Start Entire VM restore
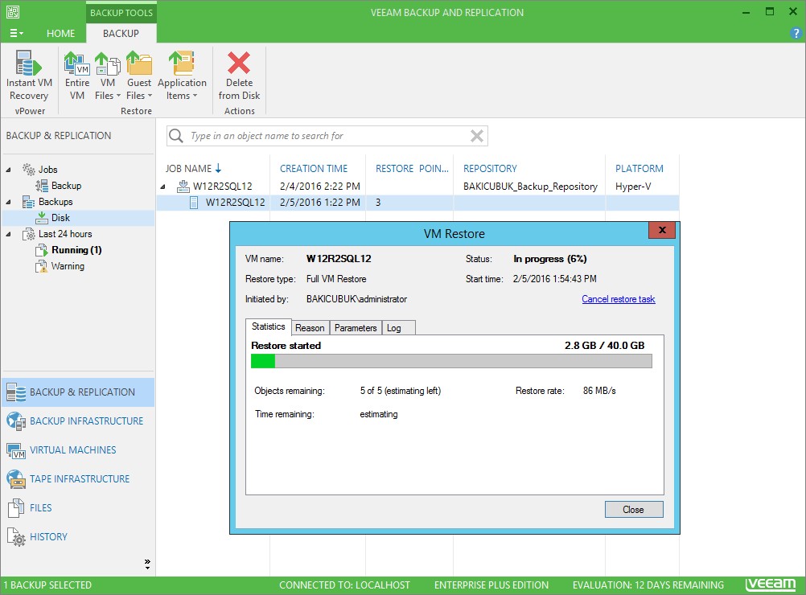Screen dimensions: 806x595 click(77, 76)
